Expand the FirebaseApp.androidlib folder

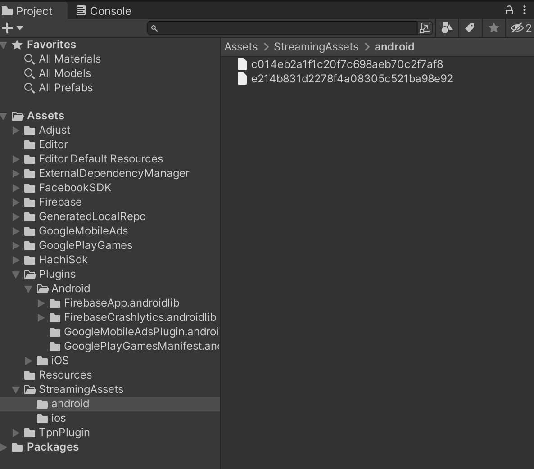[41, 303]
